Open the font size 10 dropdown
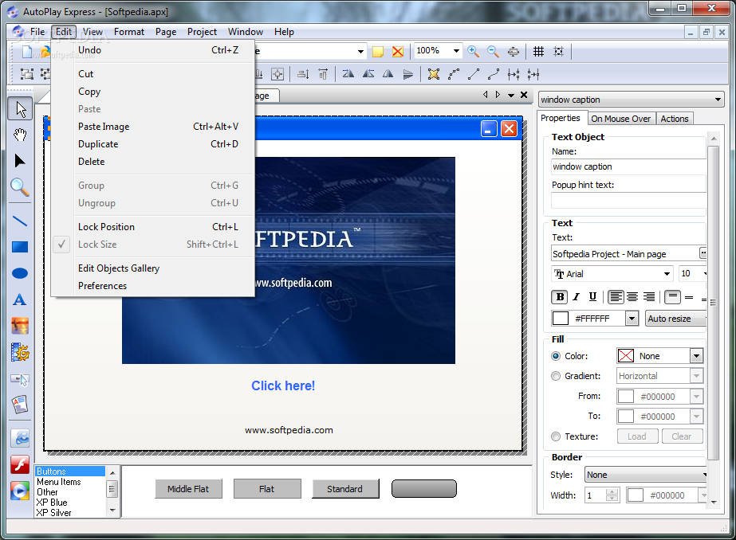The image size is (736, 540). coord(704,274)
